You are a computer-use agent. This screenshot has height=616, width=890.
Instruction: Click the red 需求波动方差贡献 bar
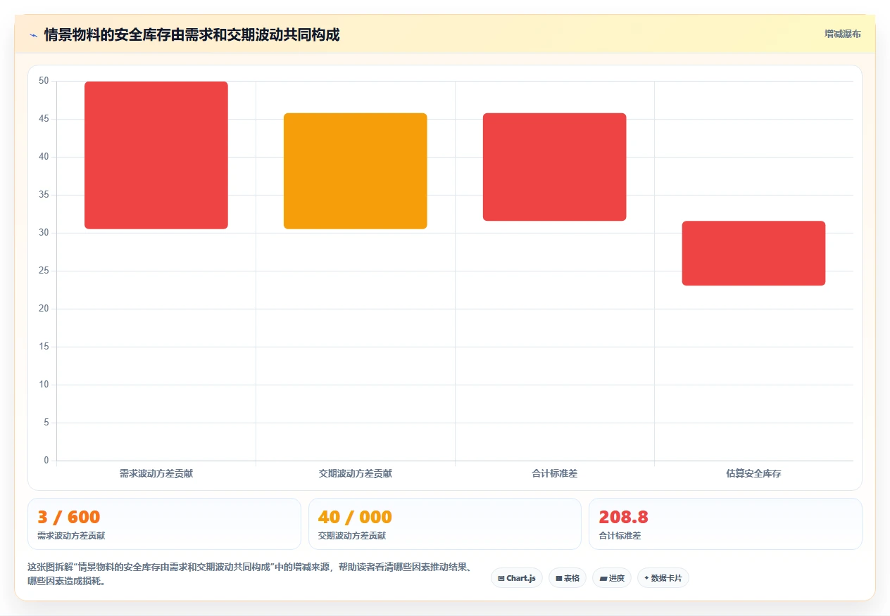[156, 155]
